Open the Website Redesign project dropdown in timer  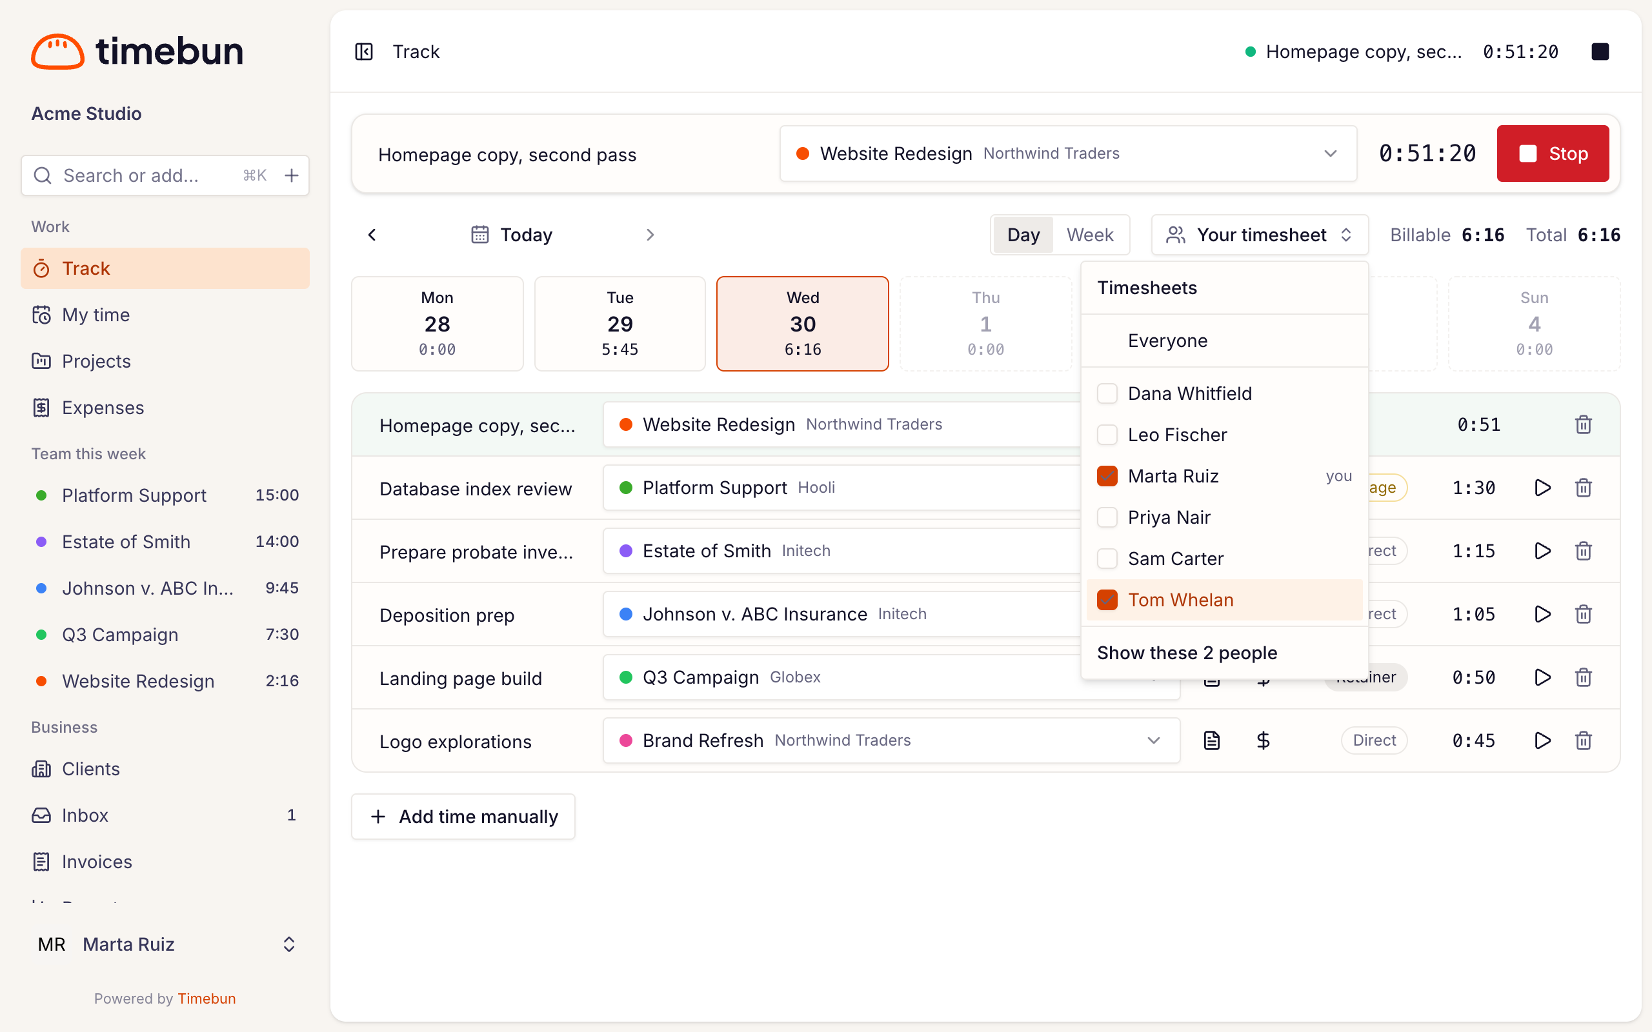1069,154
